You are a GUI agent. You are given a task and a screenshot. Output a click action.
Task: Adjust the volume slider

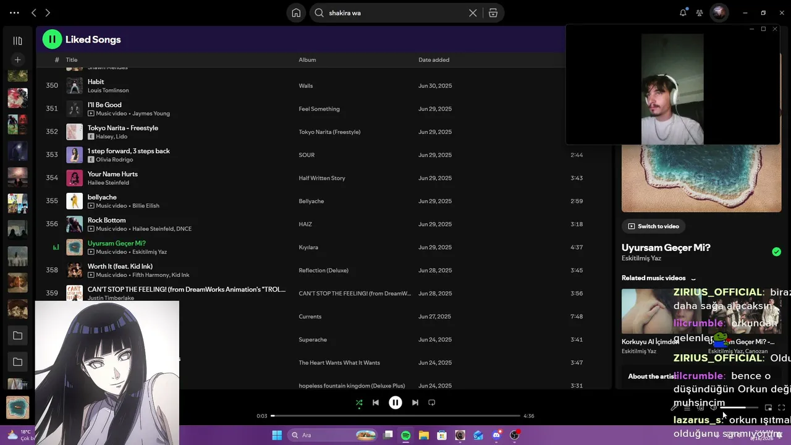[739, 407]
